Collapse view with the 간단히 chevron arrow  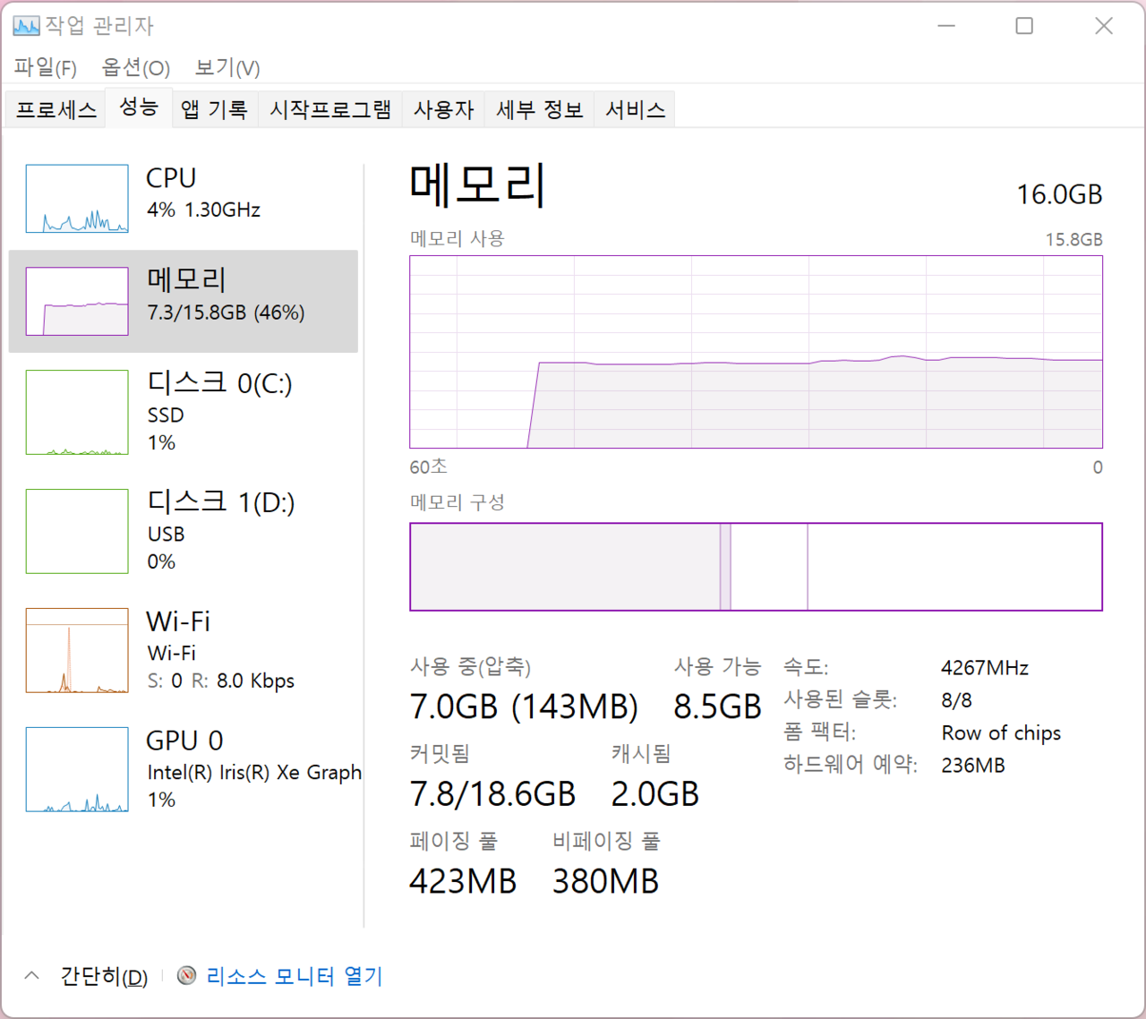pyautogui.click(x=32, y=975)
